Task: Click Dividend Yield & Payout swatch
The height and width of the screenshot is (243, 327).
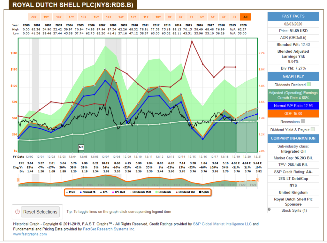Action: [x=313, y=129]
